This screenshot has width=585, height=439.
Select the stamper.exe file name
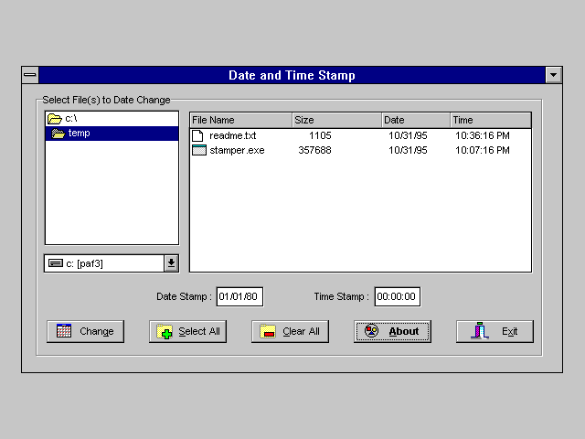[x=237, y=150]
